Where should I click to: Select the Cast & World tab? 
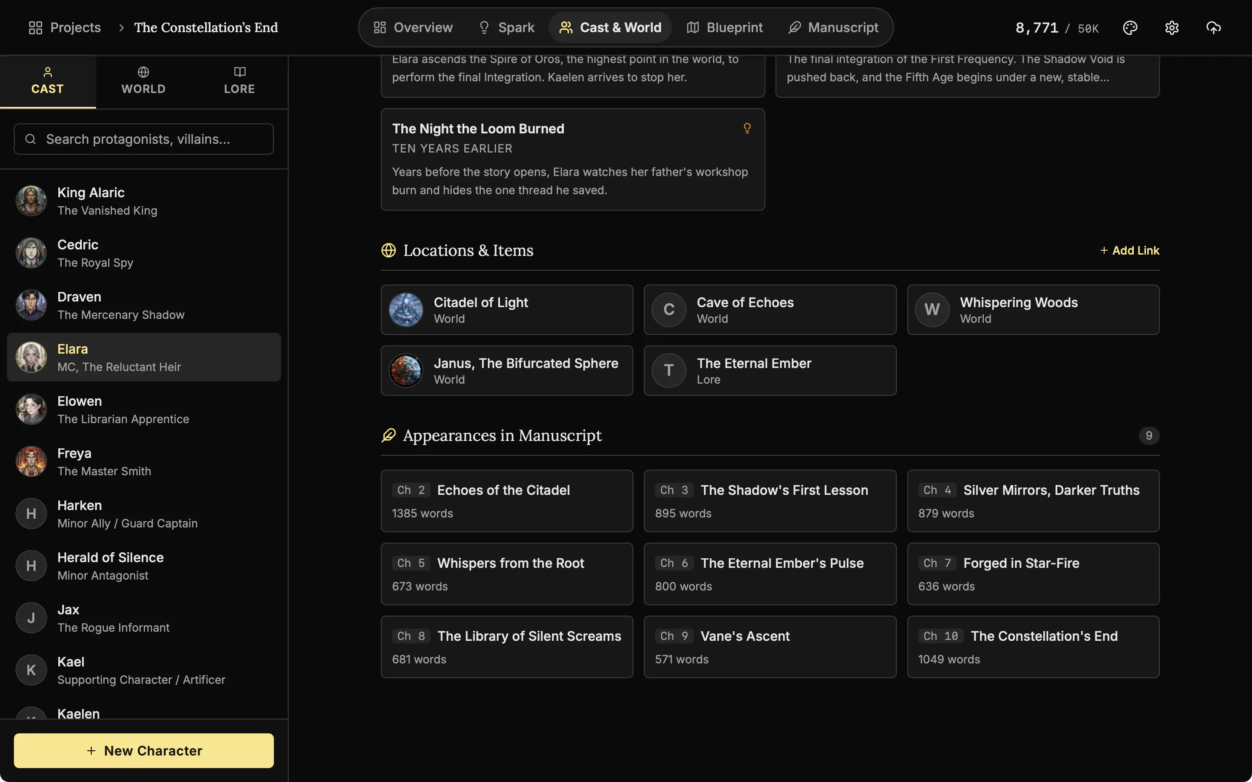coord(610,27)
